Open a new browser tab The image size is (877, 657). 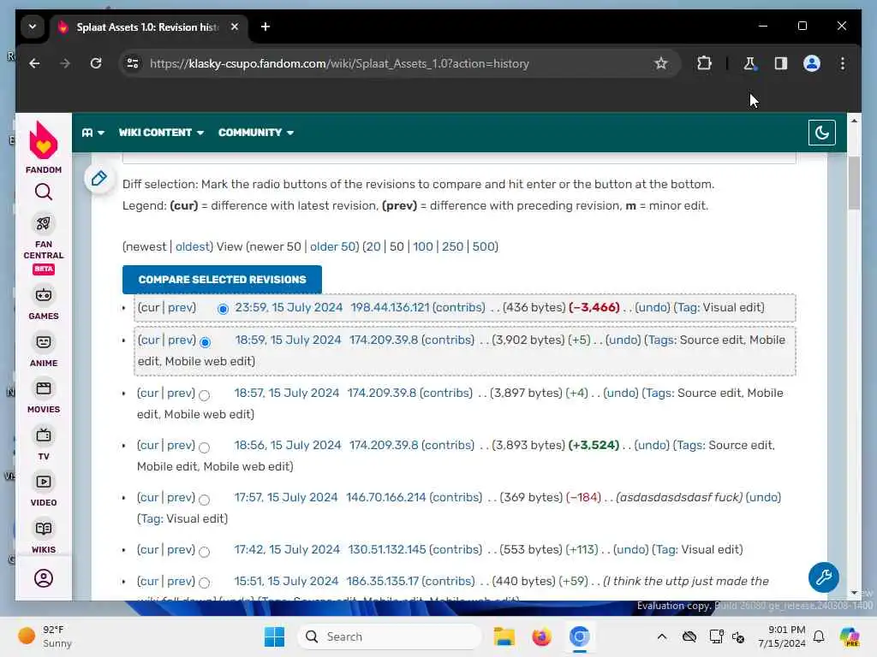pyautogui.click(x=265, y=27)
